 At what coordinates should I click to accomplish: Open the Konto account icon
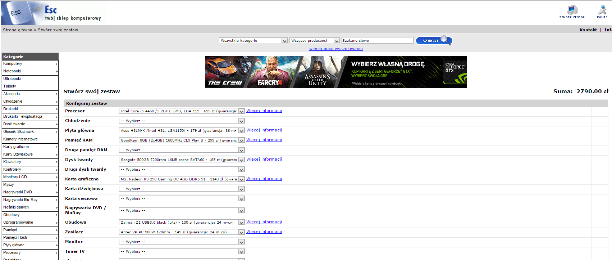(x=602, y=12)
